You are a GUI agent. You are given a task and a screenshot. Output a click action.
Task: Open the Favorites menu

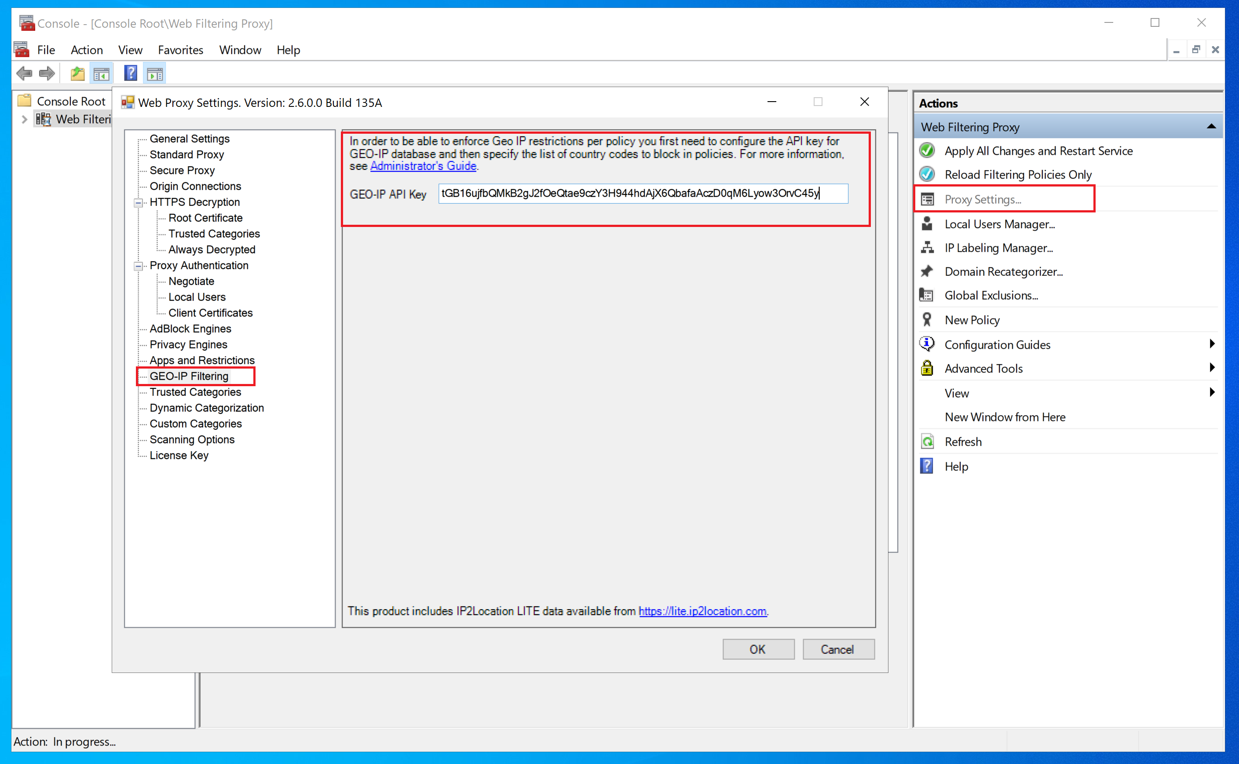pyautogui.click(x=180, y=50)
